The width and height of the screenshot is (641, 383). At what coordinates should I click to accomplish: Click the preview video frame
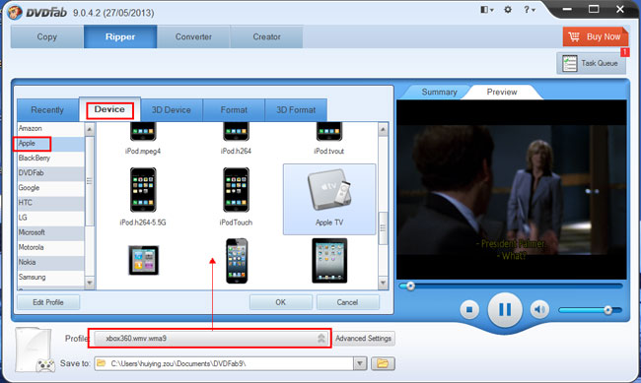512,190
